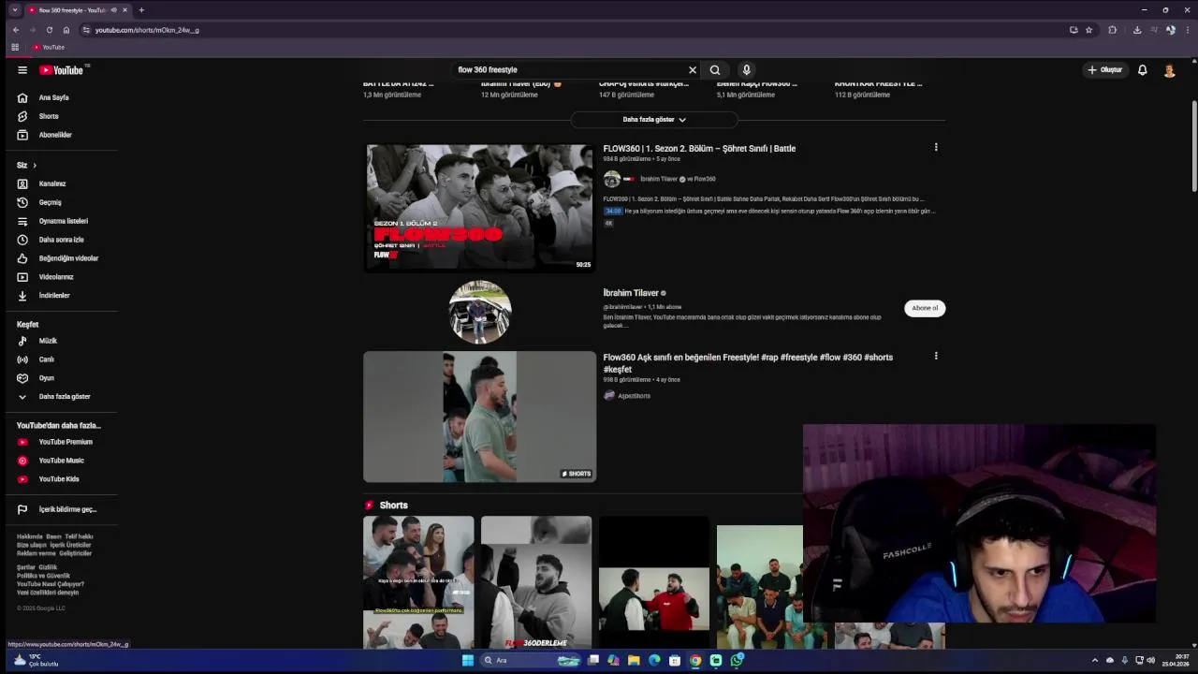This screenshot has height=674, width=1198.
Task: Click the Oyun trophy icon
Action: [x=22, y=378]
